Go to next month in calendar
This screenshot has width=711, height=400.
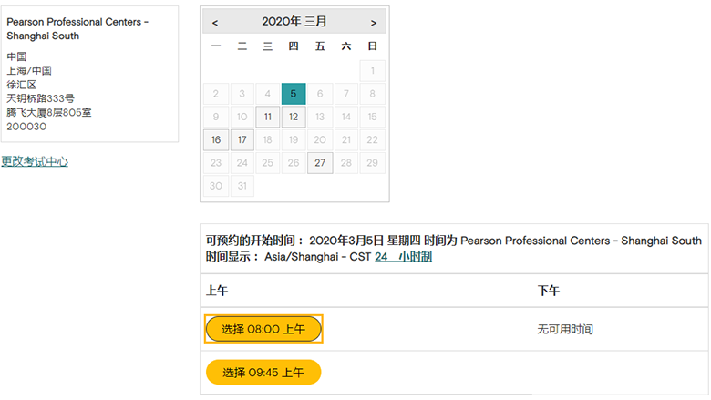(373, 22)
